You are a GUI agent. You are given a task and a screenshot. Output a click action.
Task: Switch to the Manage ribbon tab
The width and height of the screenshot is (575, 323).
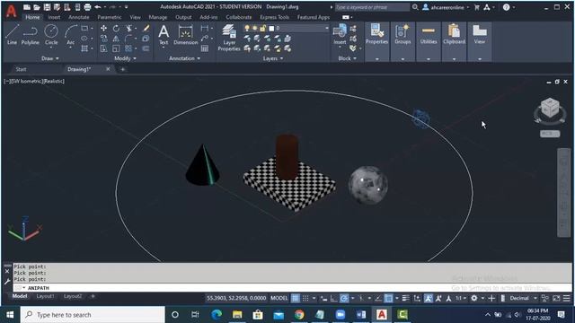pos(158,17)
